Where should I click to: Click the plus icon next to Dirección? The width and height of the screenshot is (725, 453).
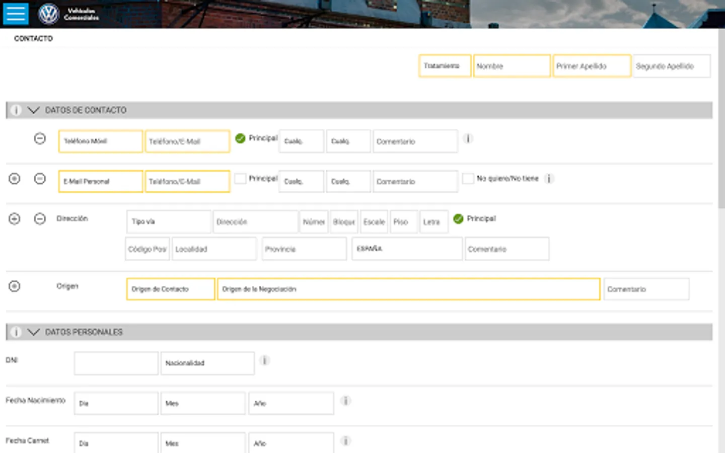tap(15, 218)
